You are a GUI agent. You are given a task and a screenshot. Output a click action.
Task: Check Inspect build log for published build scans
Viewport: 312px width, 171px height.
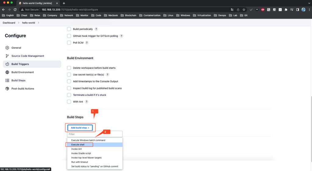(69, 88)
